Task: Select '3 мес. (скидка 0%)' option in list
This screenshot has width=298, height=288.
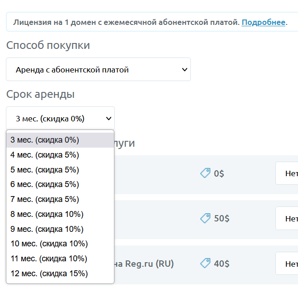Action: (45, 140)
